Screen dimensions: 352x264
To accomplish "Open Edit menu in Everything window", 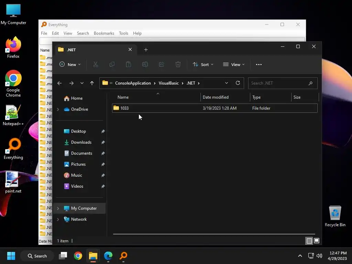I will 55,33.
